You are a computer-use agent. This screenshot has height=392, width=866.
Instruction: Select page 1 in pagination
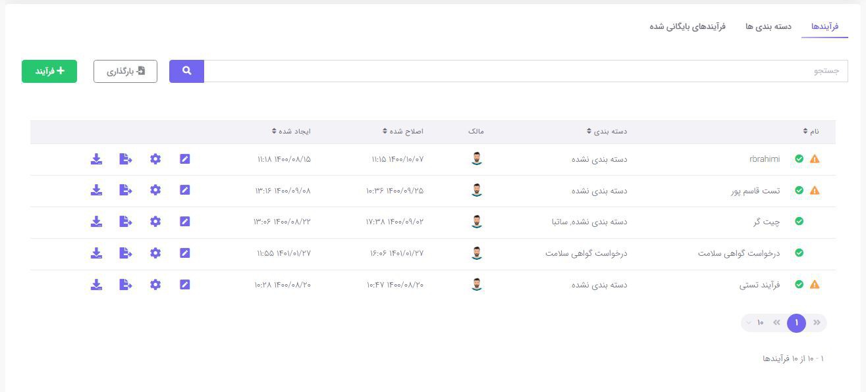click(796, 323)
